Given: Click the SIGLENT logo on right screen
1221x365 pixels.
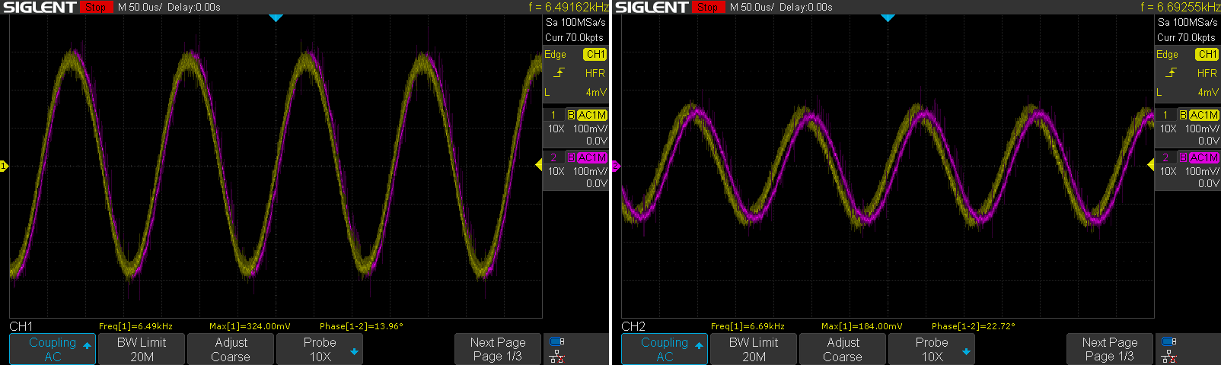Looking at the screenshot, I should click(x=651, y=8).
